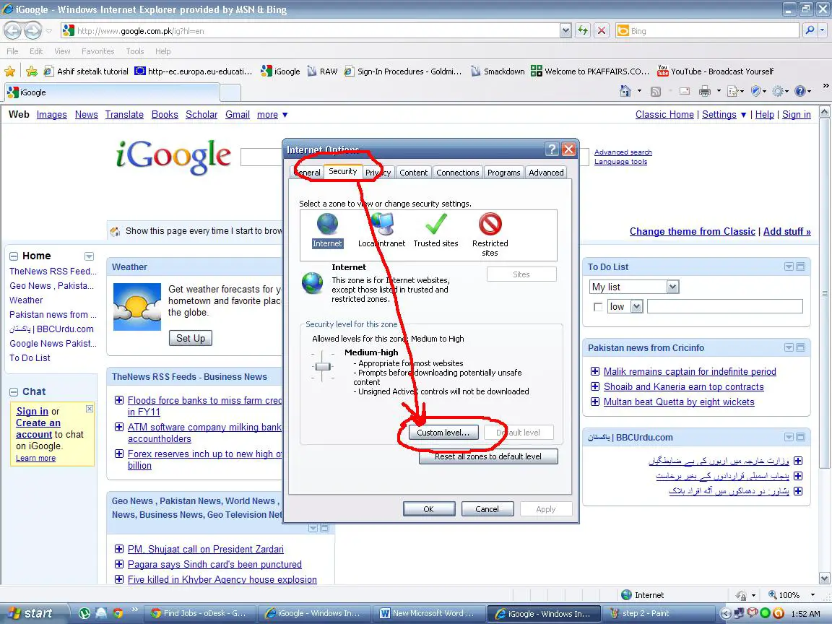The height and width of the screenshot is (624, 832).
Task: Expand 'Malik remains captain' news item
Action: 595,371
